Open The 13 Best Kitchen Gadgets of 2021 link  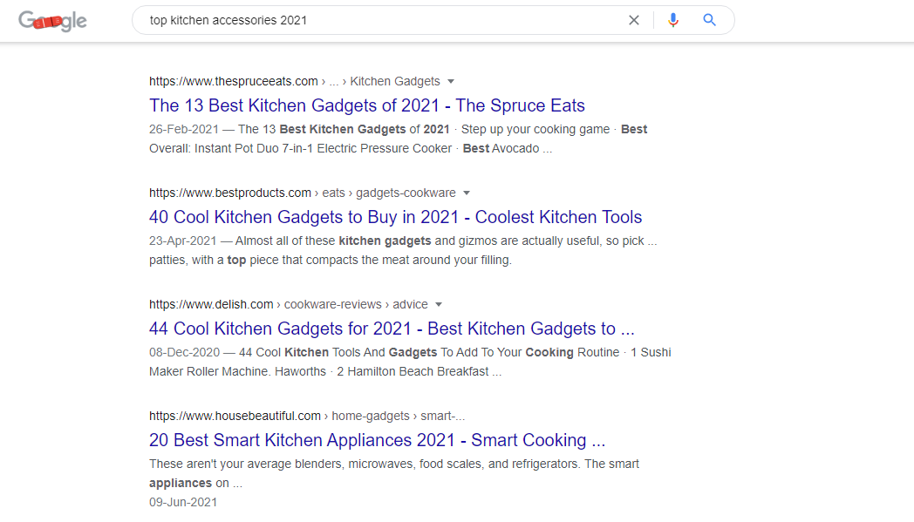(x=366, y=105)
